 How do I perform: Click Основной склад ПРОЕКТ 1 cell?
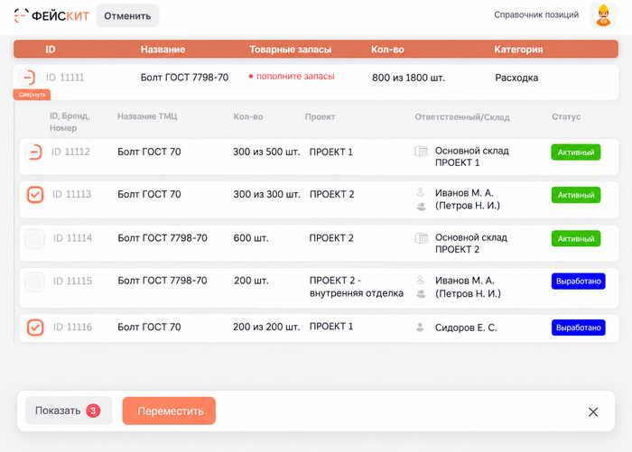tap(472, 157)
